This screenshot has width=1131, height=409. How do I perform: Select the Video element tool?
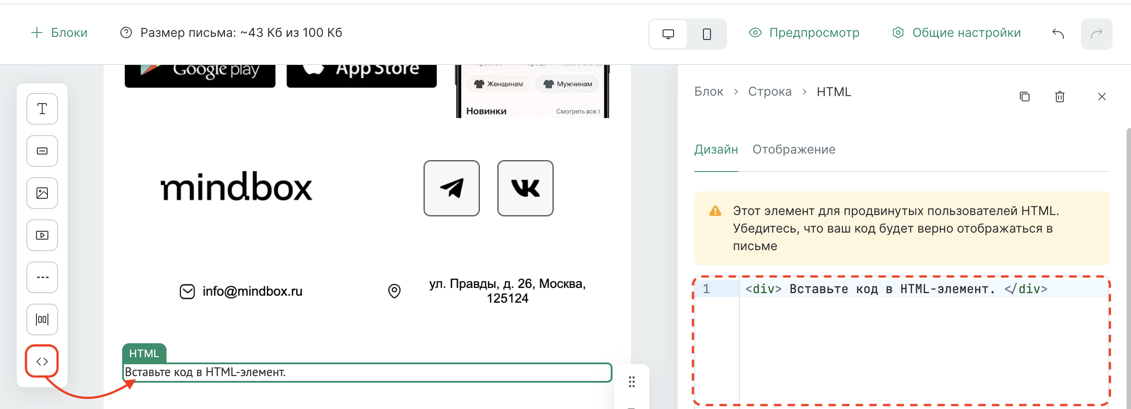[x=42, y=235]
